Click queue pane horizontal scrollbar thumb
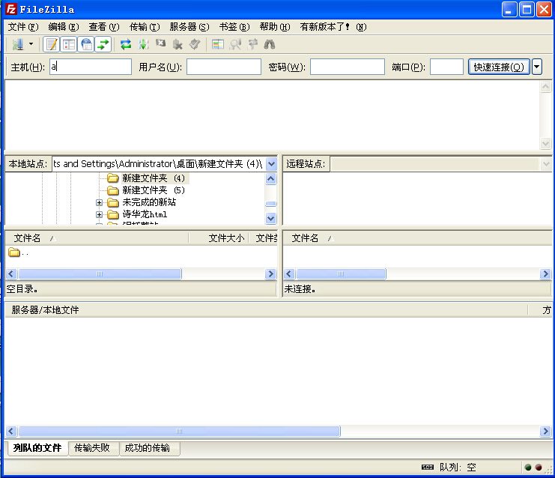Screen dimensions: 555x478 tap(179, 431)
